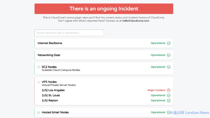The height and width of the screenshot is (118, 210).
Task: Click the Internet Backbone operational checkmark icon
Action: [x=169, y=43]
